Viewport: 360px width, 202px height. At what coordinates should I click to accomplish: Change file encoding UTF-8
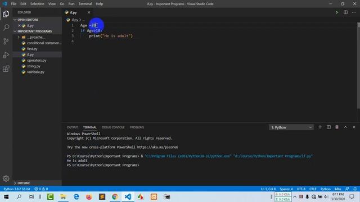click(x=301, y=189)
